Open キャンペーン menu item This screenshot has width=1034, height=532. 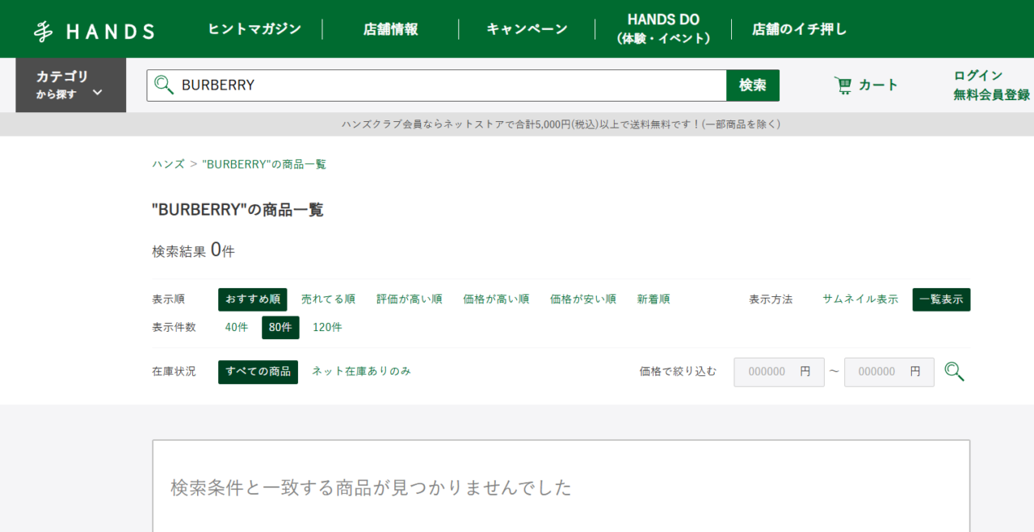[527, 30]
